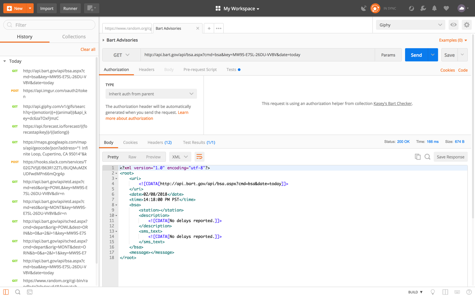Image resolution: width=475 pixels, height=297 pixels.
Task: Click inside the history Filter field
Action: [49, 25]
